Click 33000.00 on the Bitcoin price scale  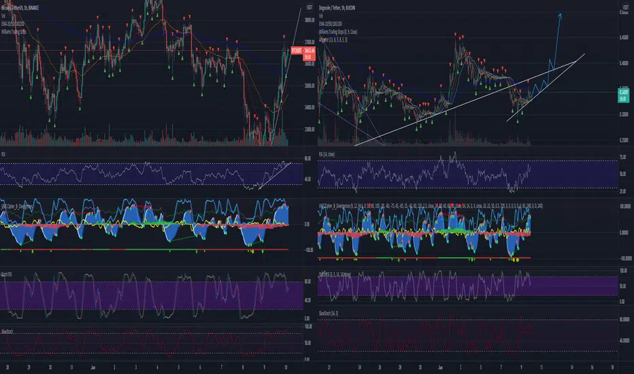310,129
